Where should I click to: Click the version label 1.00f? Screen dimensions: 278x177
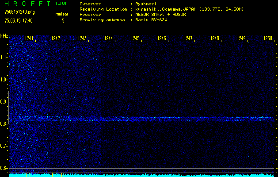coord(61,4)
